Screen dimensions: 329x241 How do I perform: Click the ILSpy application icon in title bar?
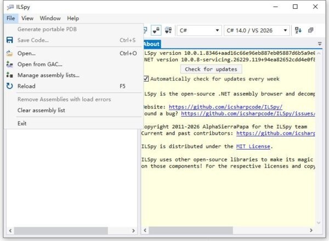tap(10, 7)
